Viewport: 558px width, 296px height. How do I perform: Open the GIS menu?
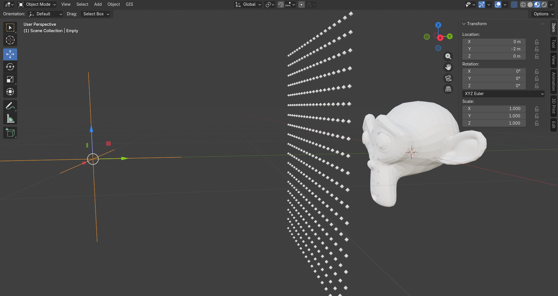129,4
